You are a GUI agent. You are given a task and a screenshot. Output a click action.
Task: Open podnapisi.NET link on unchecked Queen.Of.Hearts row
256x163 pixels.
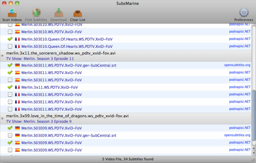(x=240, y=46)
